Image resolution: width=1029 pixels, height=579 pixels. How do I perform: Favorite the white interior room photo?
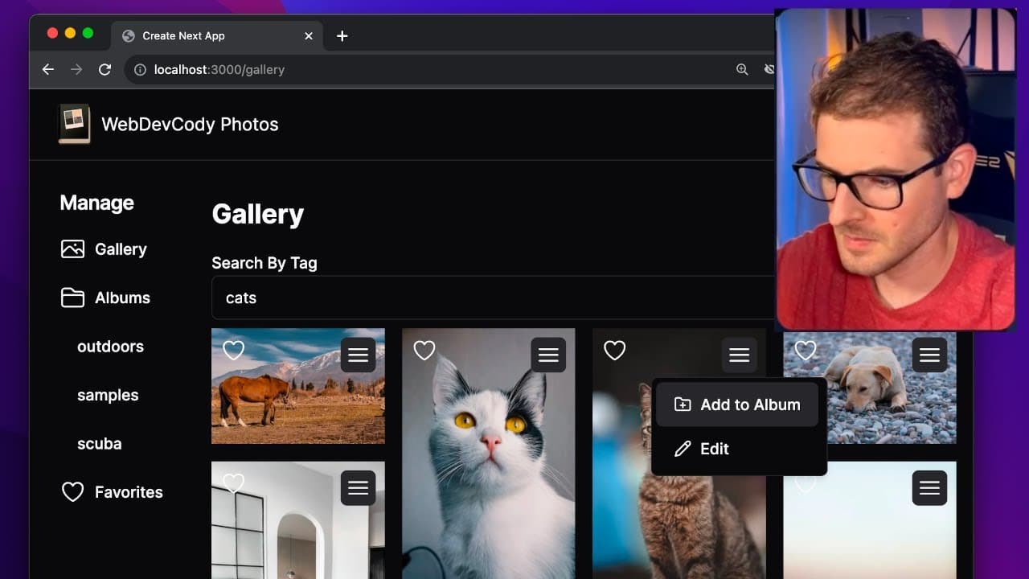[233, 482]
